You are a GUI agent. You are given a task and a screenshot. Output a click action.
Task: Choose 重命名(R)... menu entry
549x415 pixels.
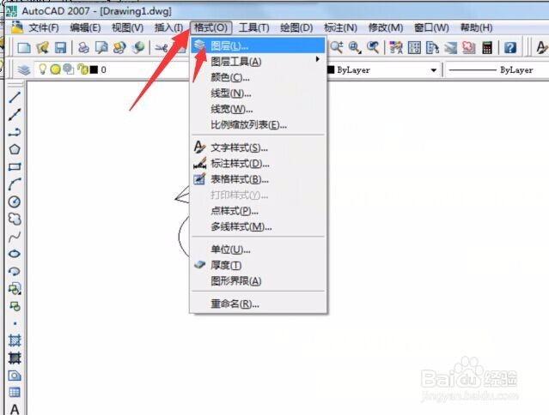tap(258, 304)
